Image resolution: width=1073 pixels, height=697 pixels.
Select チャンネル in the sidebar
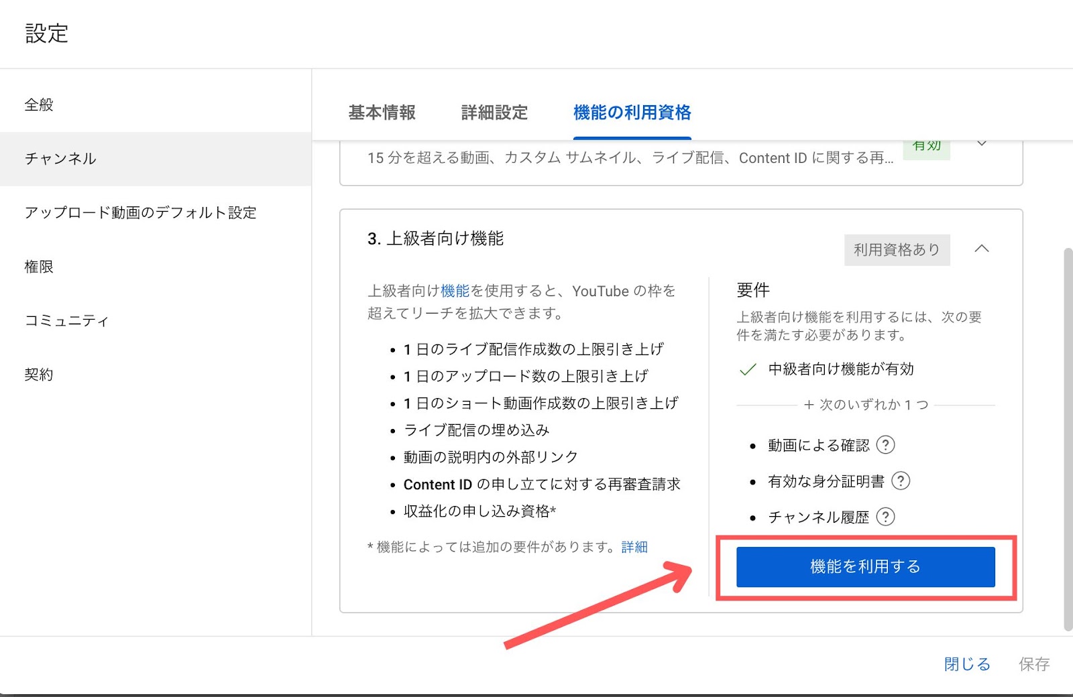156,159
